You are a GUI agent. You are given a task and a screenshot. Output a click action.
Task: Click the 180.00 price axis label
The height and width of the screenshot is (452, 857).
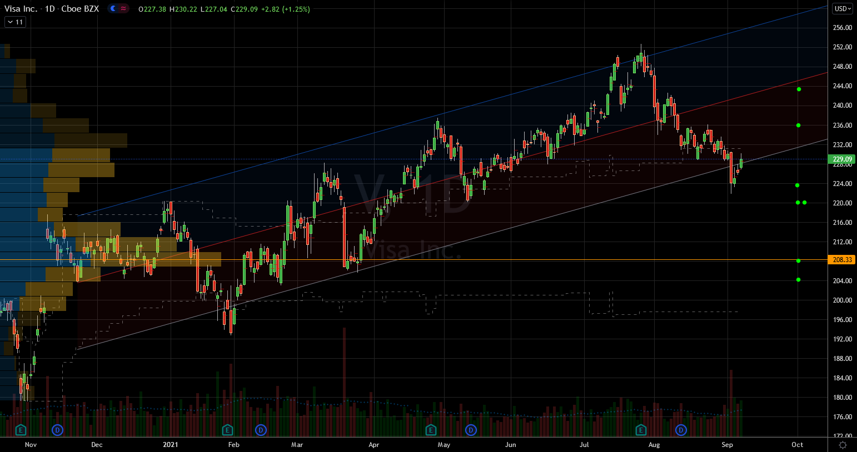click(x=843, y=398)
